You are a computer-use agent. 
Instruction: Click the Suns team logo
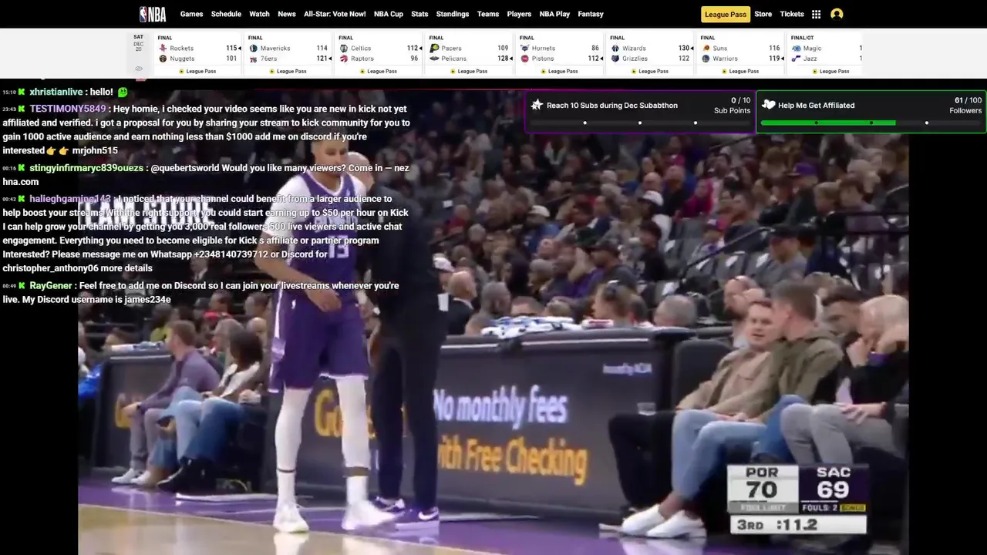706,48
